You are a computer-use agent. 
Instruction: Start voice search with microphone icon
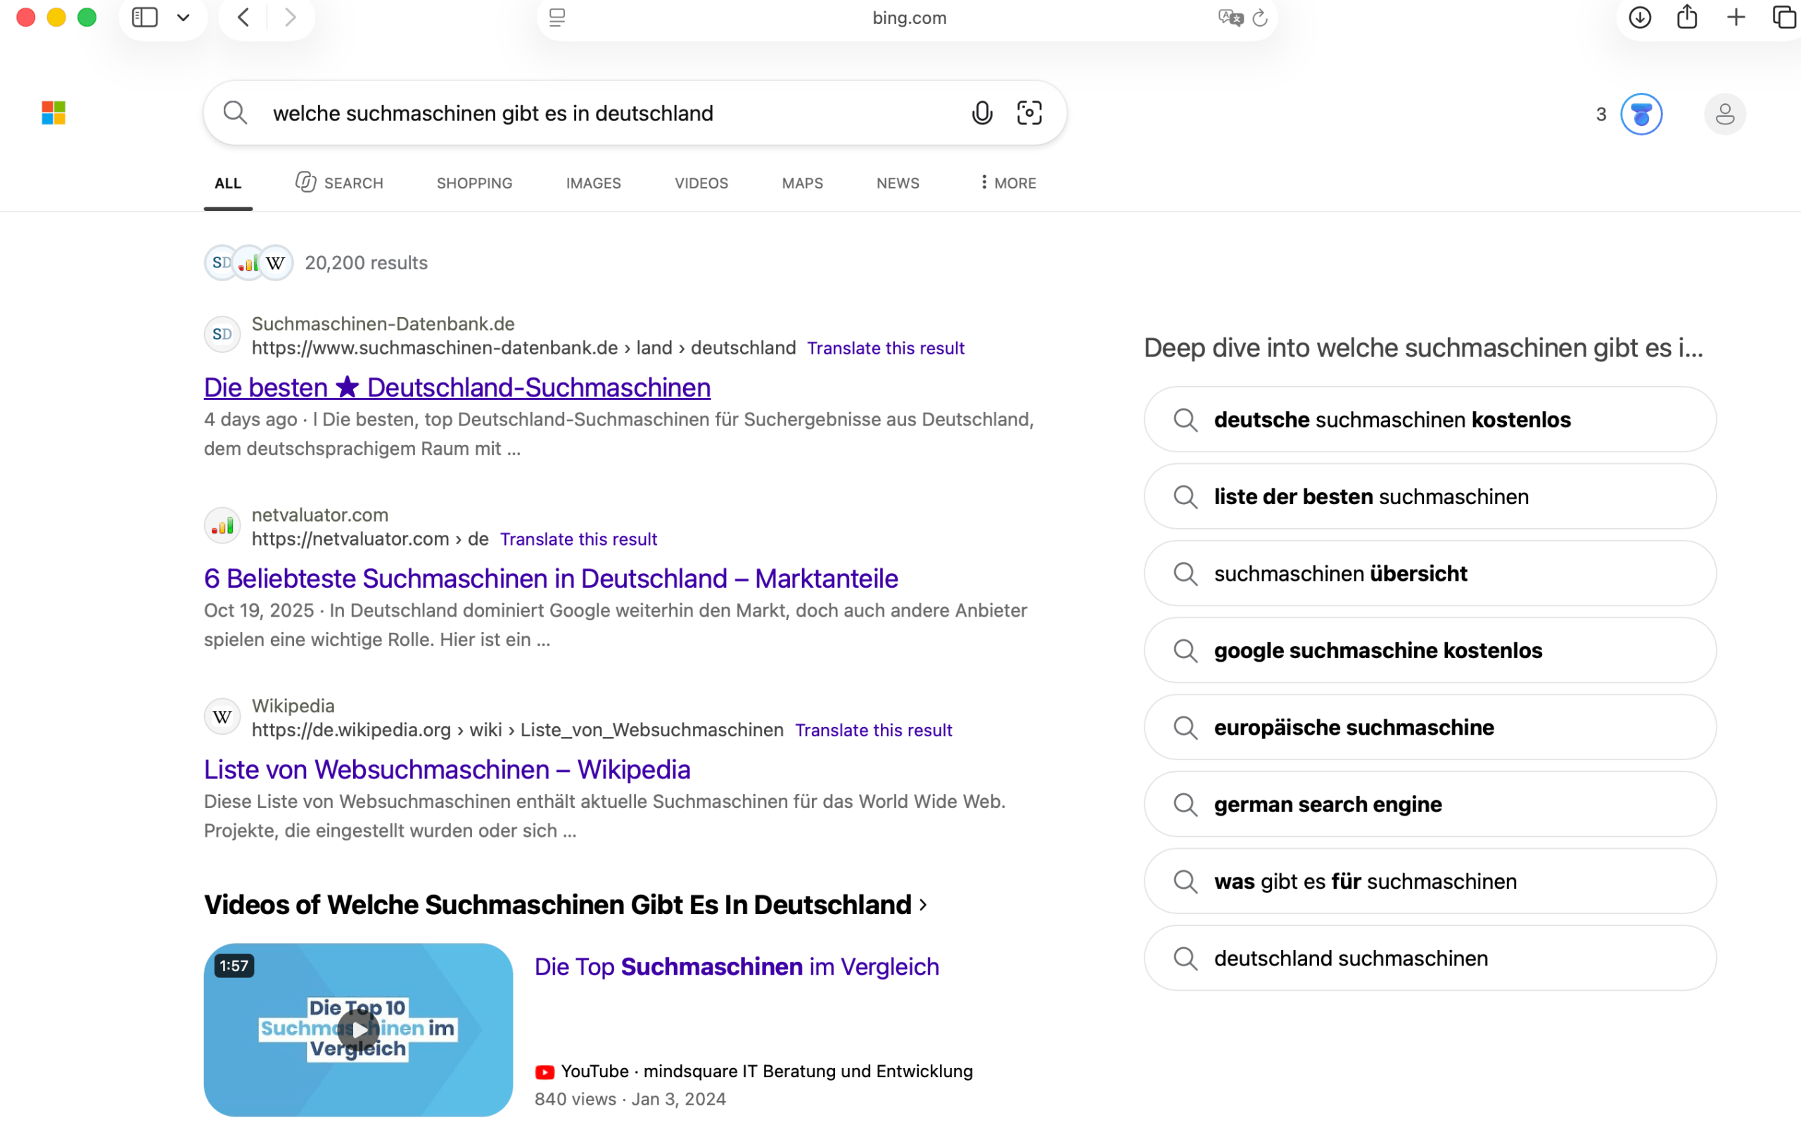tap(982, 113)
